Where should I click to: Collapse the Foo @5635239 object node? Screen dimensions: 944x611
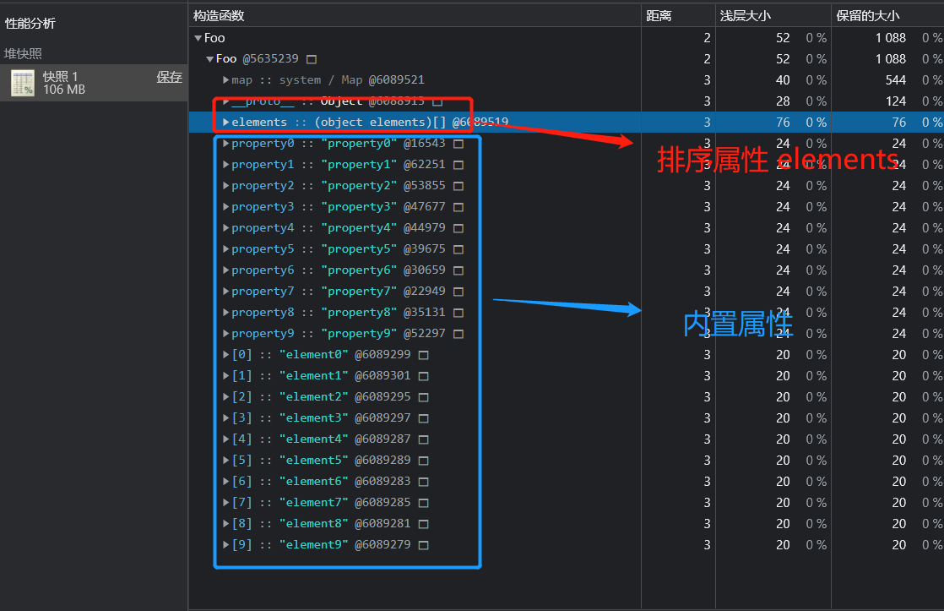coord(210,59)
